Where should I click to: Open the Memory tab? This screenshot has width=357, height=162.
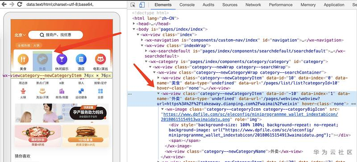[x=308, y=5]
